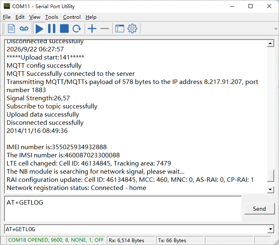Open the File menu
279x245 pixels.
(x=7, y=17)
